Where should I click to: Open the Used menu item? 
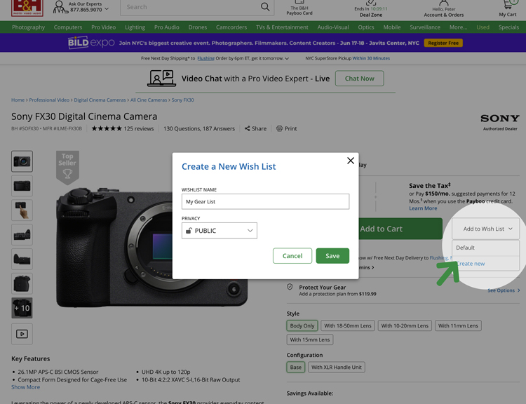[483, 27]
